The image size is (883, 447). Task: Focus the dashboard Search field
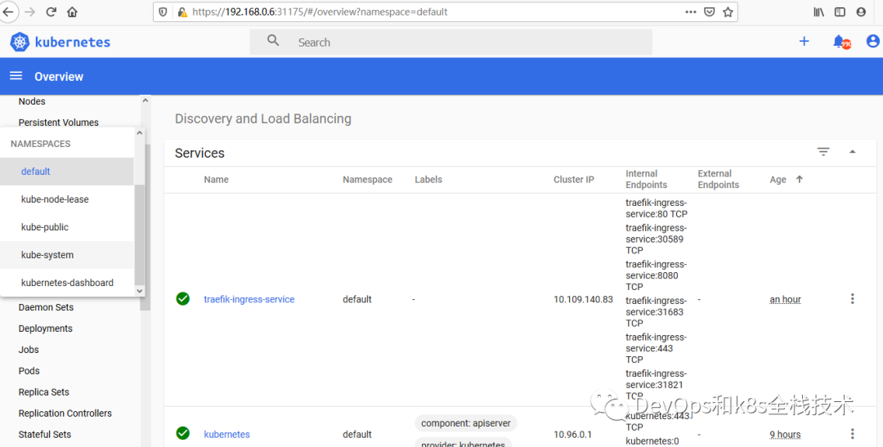point(450,42)
